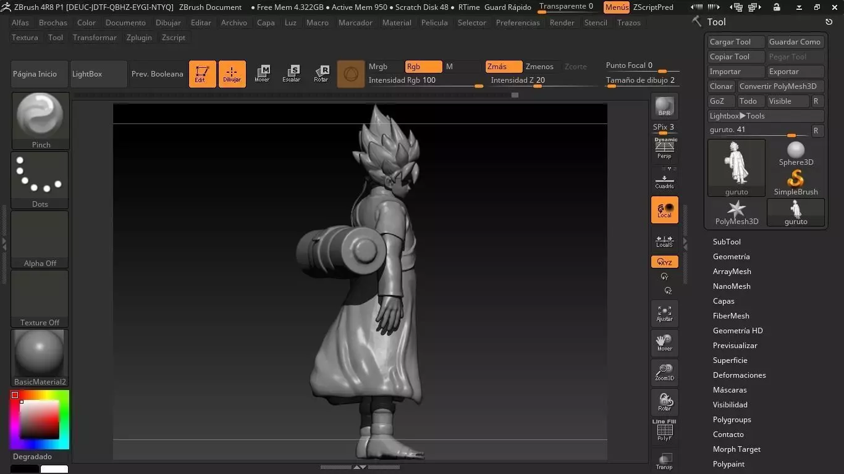
Task: Click the restore icon in Tool panel header
Action: coord(829,22)
